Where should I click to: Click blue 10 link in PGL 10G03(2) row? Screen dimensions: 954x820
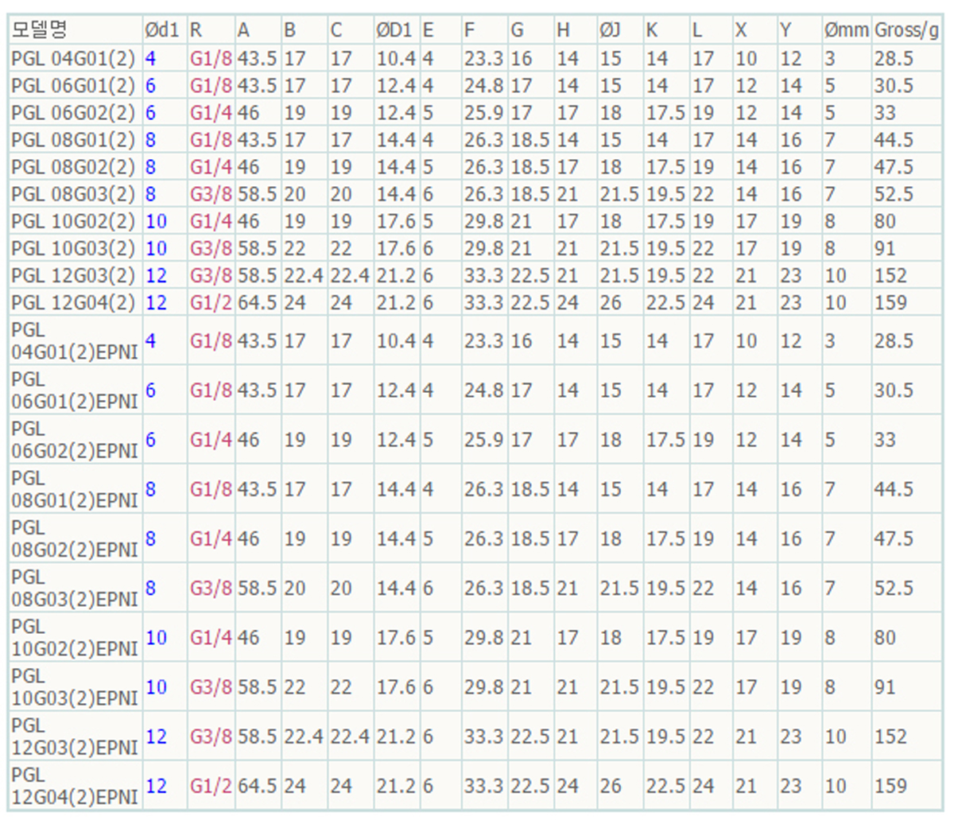pos(156,248)
